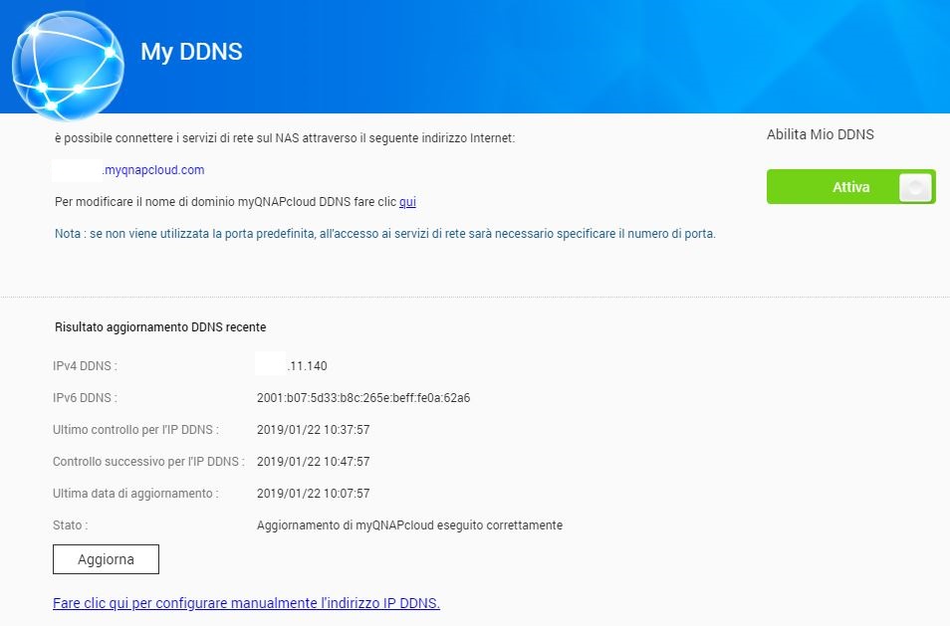The height and width of the screenshot is (626, 950).
Task: Click the next DDNS IP check time 10:47:57
Action: click(313, 462)
